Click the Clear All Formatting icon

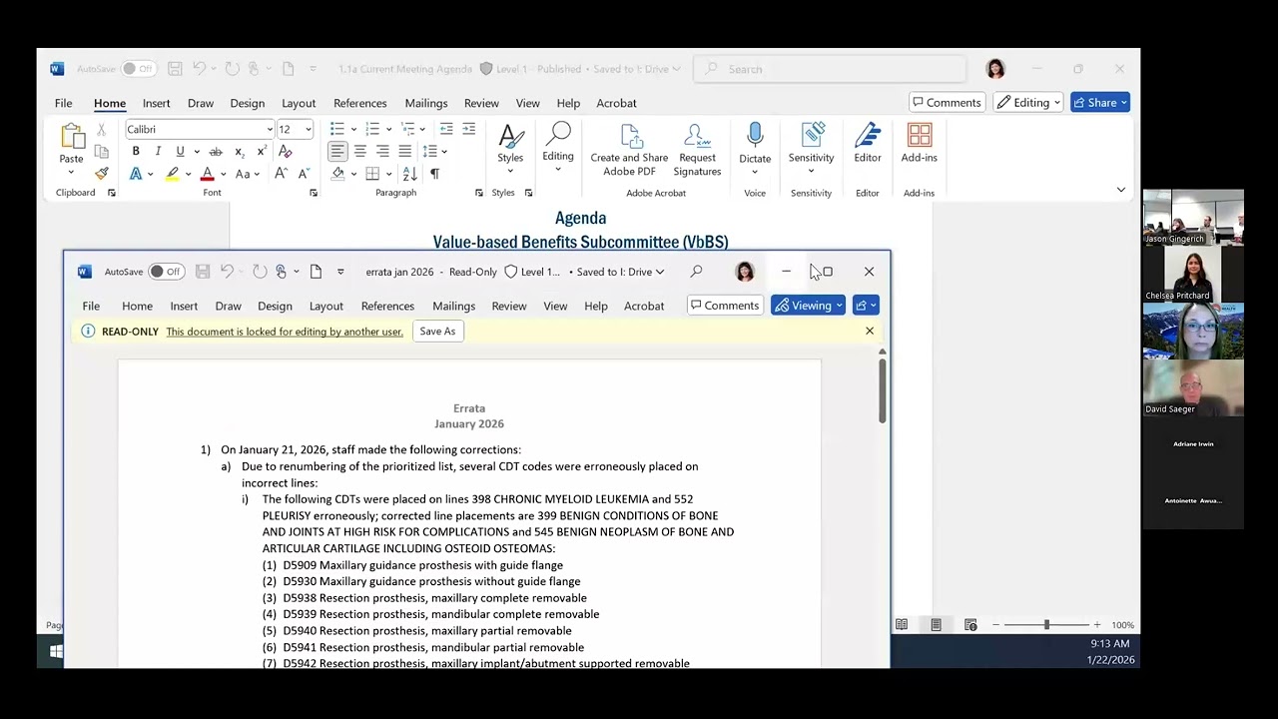(286, 152)
